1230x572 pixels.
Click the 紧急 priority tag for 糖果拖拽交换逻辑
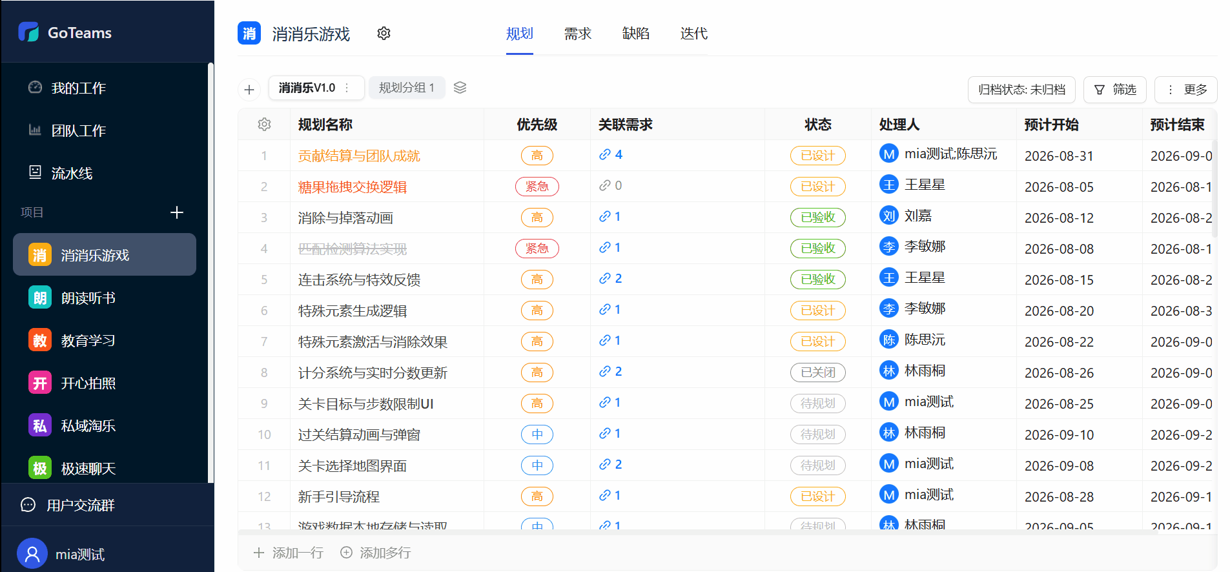[537, 187]
